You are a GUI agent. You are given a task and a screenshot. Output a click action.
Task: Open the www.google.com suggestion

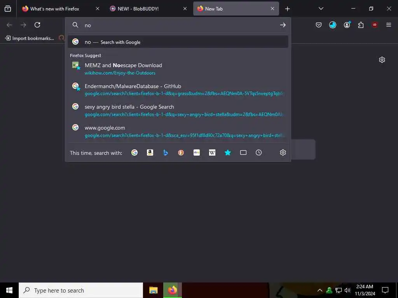coord(178,131)
